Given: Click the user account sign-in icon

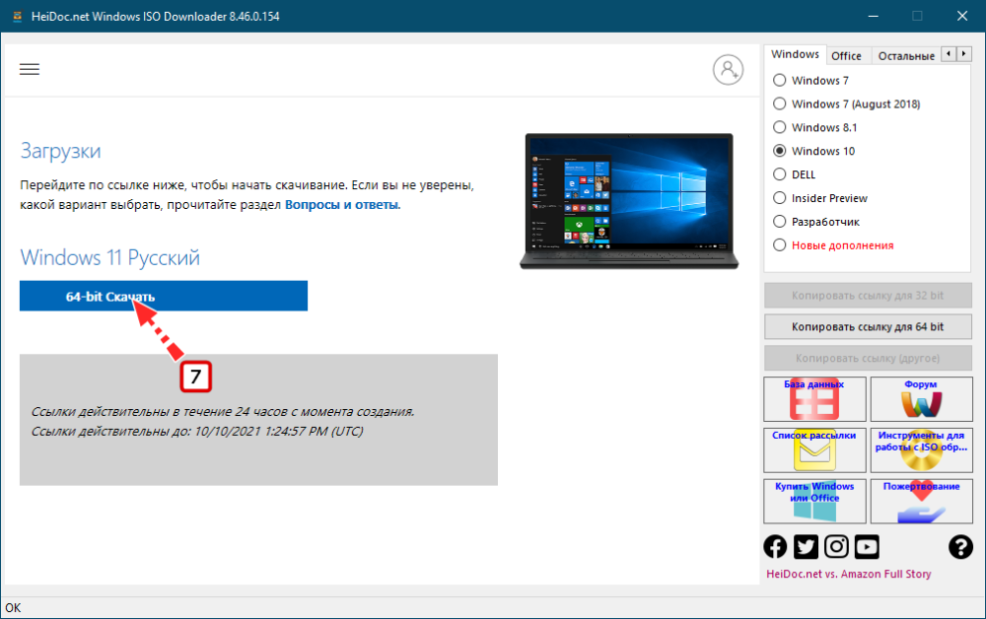Looking at the screenshot, I should 728,70.
